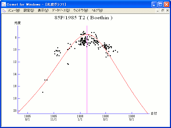Click the 1986 1/1 date tick label
This screenshot has height=128, width=171.
pyautogui.click(x=80, y=118)
